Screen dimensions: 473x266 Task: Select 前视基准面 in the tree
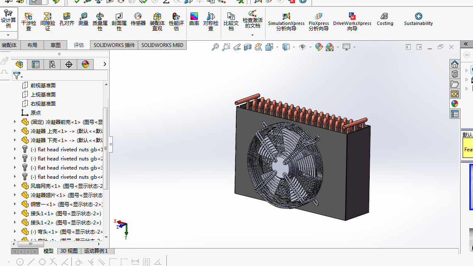coord(43,85)
